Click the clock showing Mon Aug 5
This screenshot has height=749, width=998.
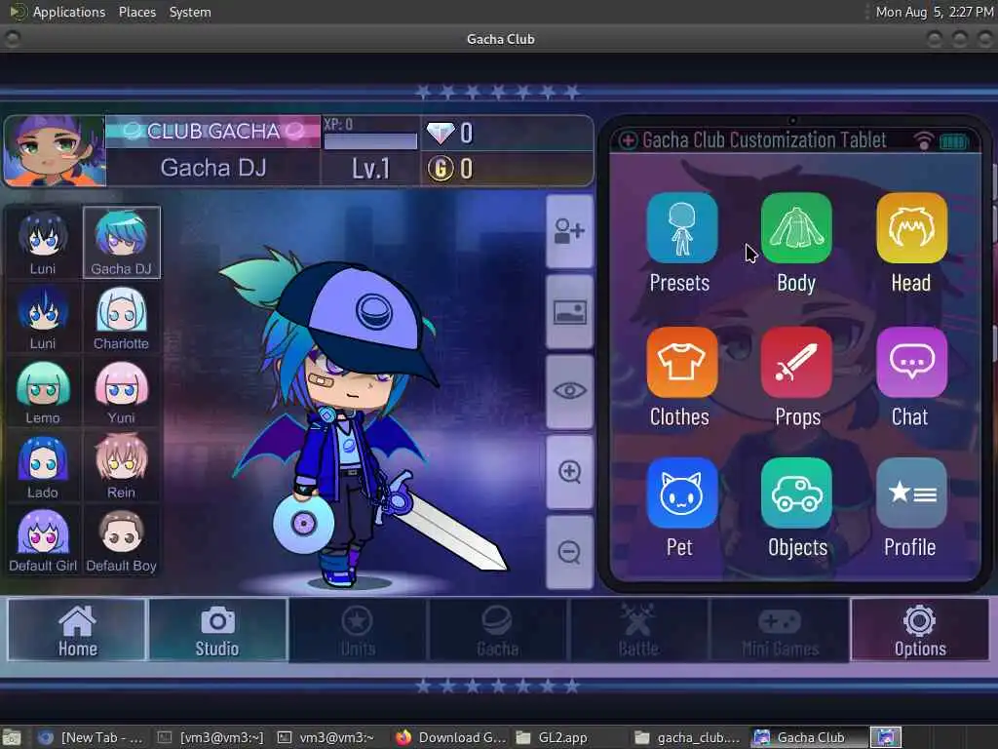click(x=934, y=12)
